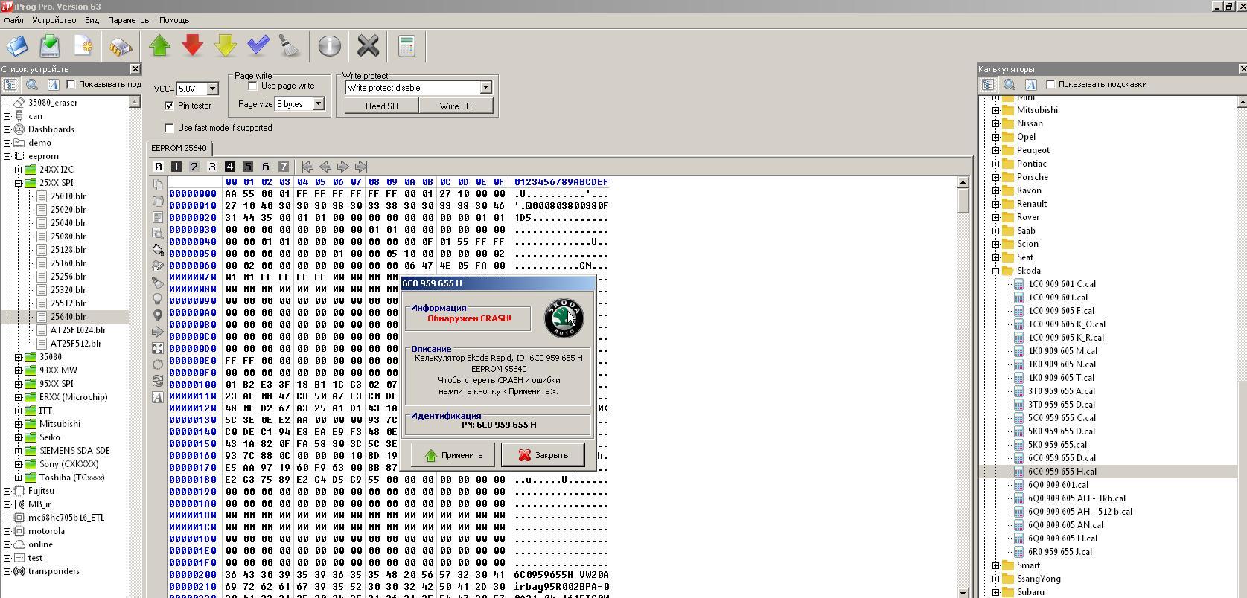The width and height of the screenshot is (1247, 598).
Task: Open the Файл menu
Action: (x=13, y=20)
